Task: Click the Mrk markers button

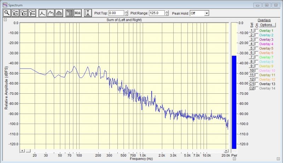Action: [x=77, y=13]
